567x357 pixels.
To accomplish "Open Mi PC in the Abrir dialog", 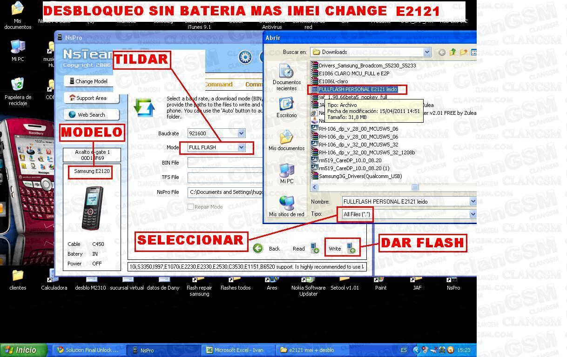I will tap(286, 174).
